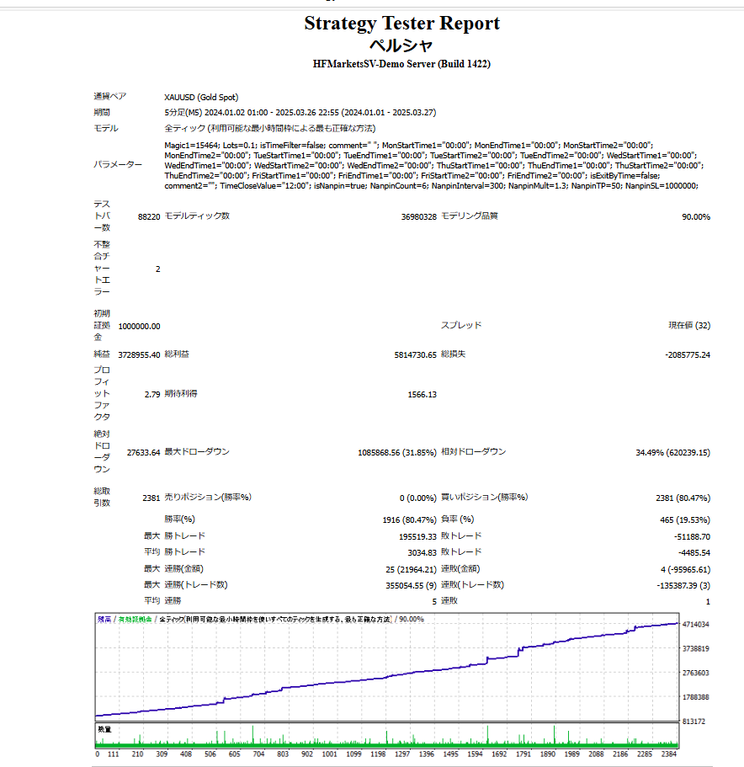Click the 期待利得 label
Screen dimensions: 744x767
pos(181,393)
